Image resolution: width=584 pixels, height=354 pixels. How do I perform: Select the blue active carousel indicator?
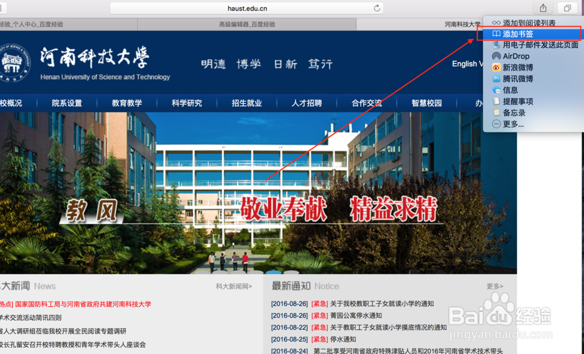273,272
